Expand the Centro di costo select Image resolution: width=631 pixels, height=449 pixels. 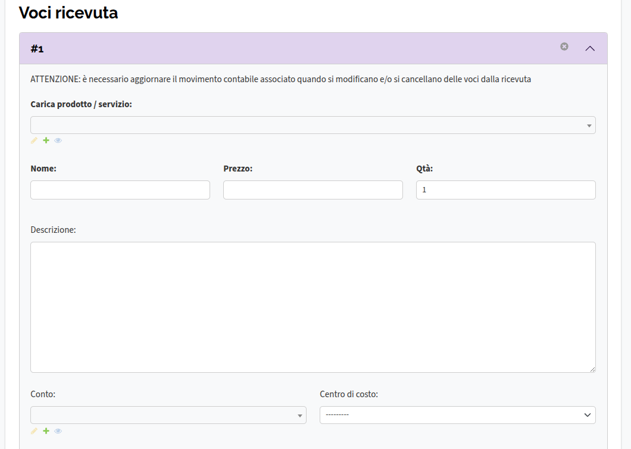(458, 415)
